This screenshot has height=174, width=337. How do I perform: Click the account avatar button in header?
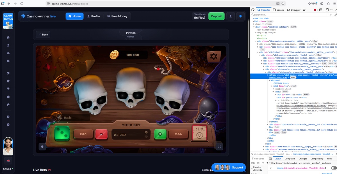coord(231,16)
